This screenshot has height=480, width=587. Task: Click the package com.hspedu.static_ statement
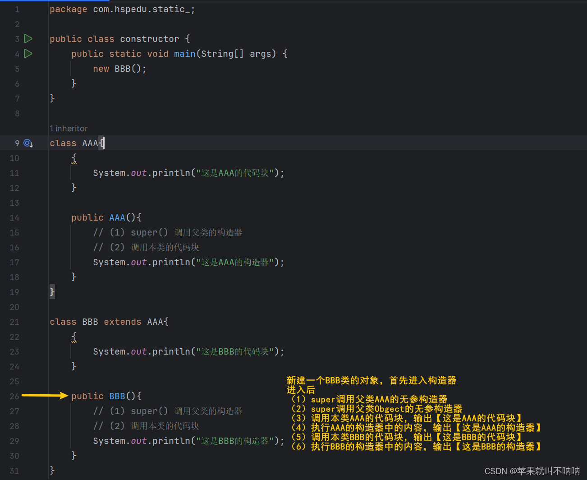(122, 9)
